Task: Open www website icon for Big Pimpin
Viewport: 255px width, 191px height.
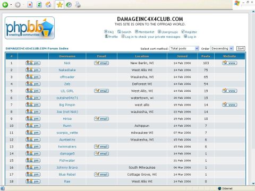Action: tap(229, 105)
